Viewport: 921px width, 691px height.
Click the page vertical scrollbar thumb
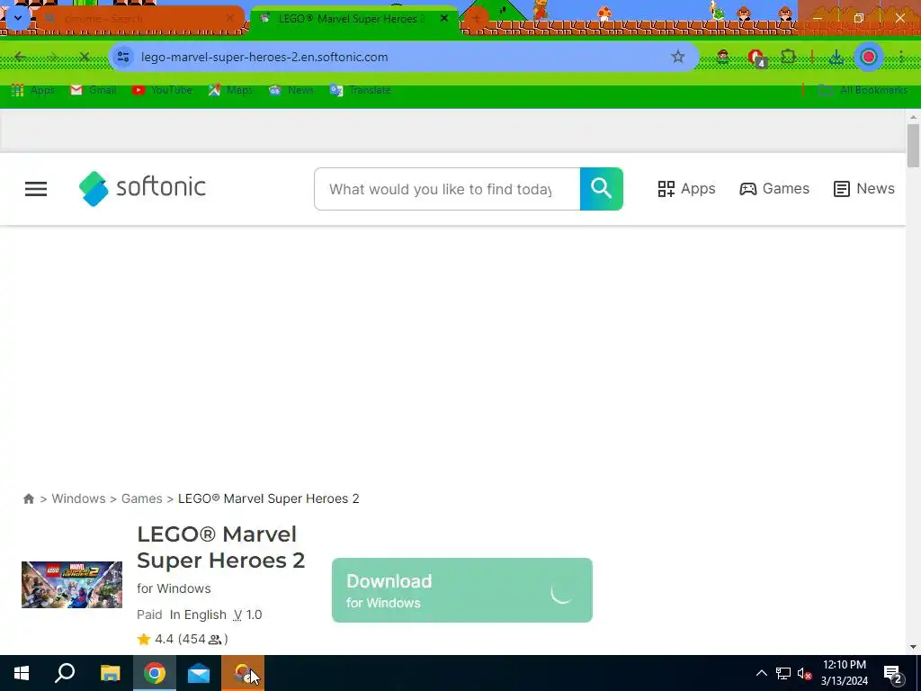coord(913,145)
